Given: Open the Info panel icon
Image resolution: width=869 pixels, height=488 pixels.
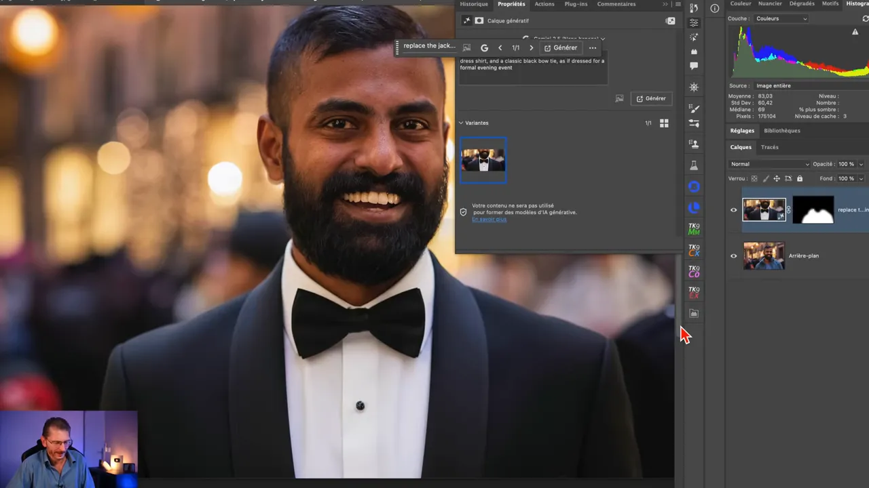Looking at the screenshot, I should pos(714,8).
